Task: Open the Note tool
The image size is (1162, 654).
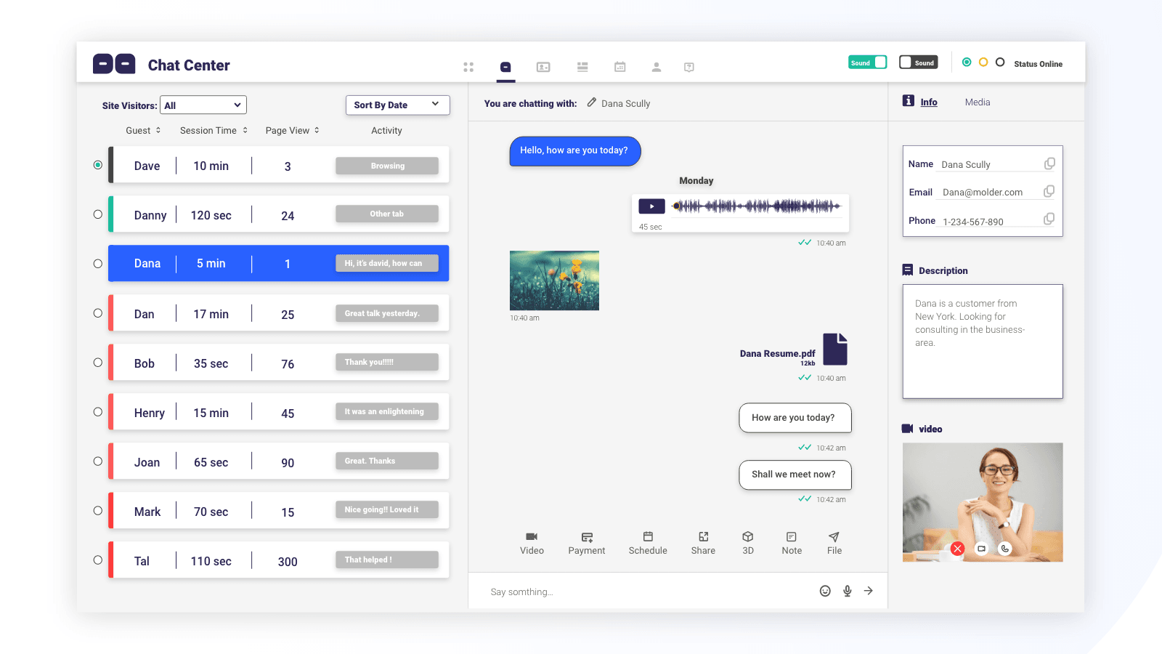Action: click(x=791, y=541)
